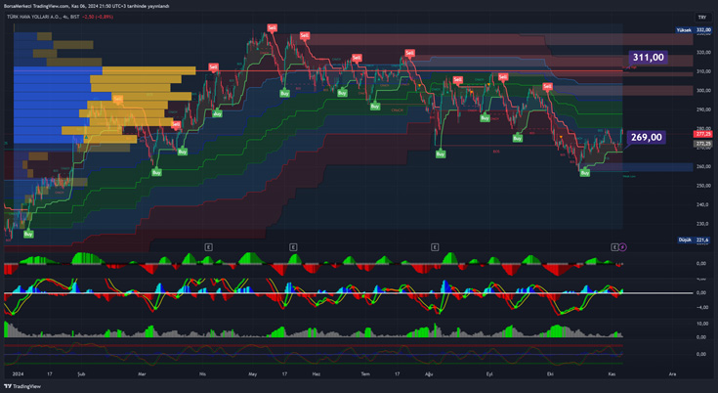Viewport: 718px width, 393px height.
Task: Click the Kas month on the time axis
Action: point(612,373)
